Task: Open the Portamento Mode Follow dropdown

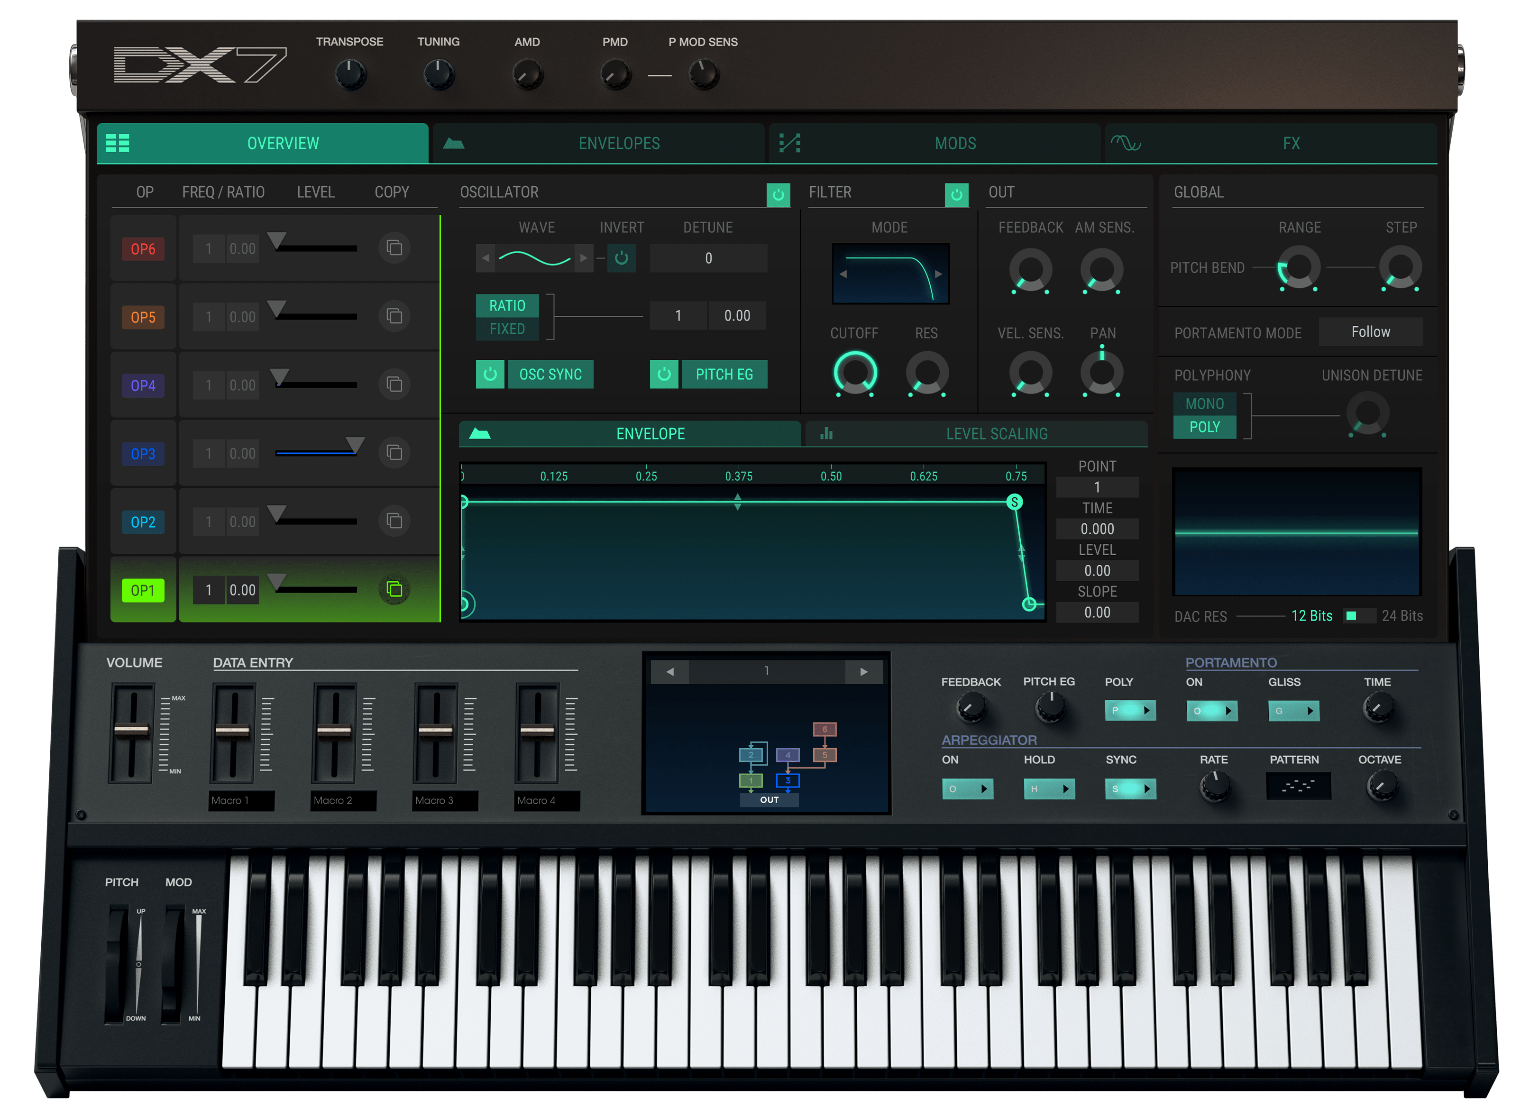Action: 1371,331
